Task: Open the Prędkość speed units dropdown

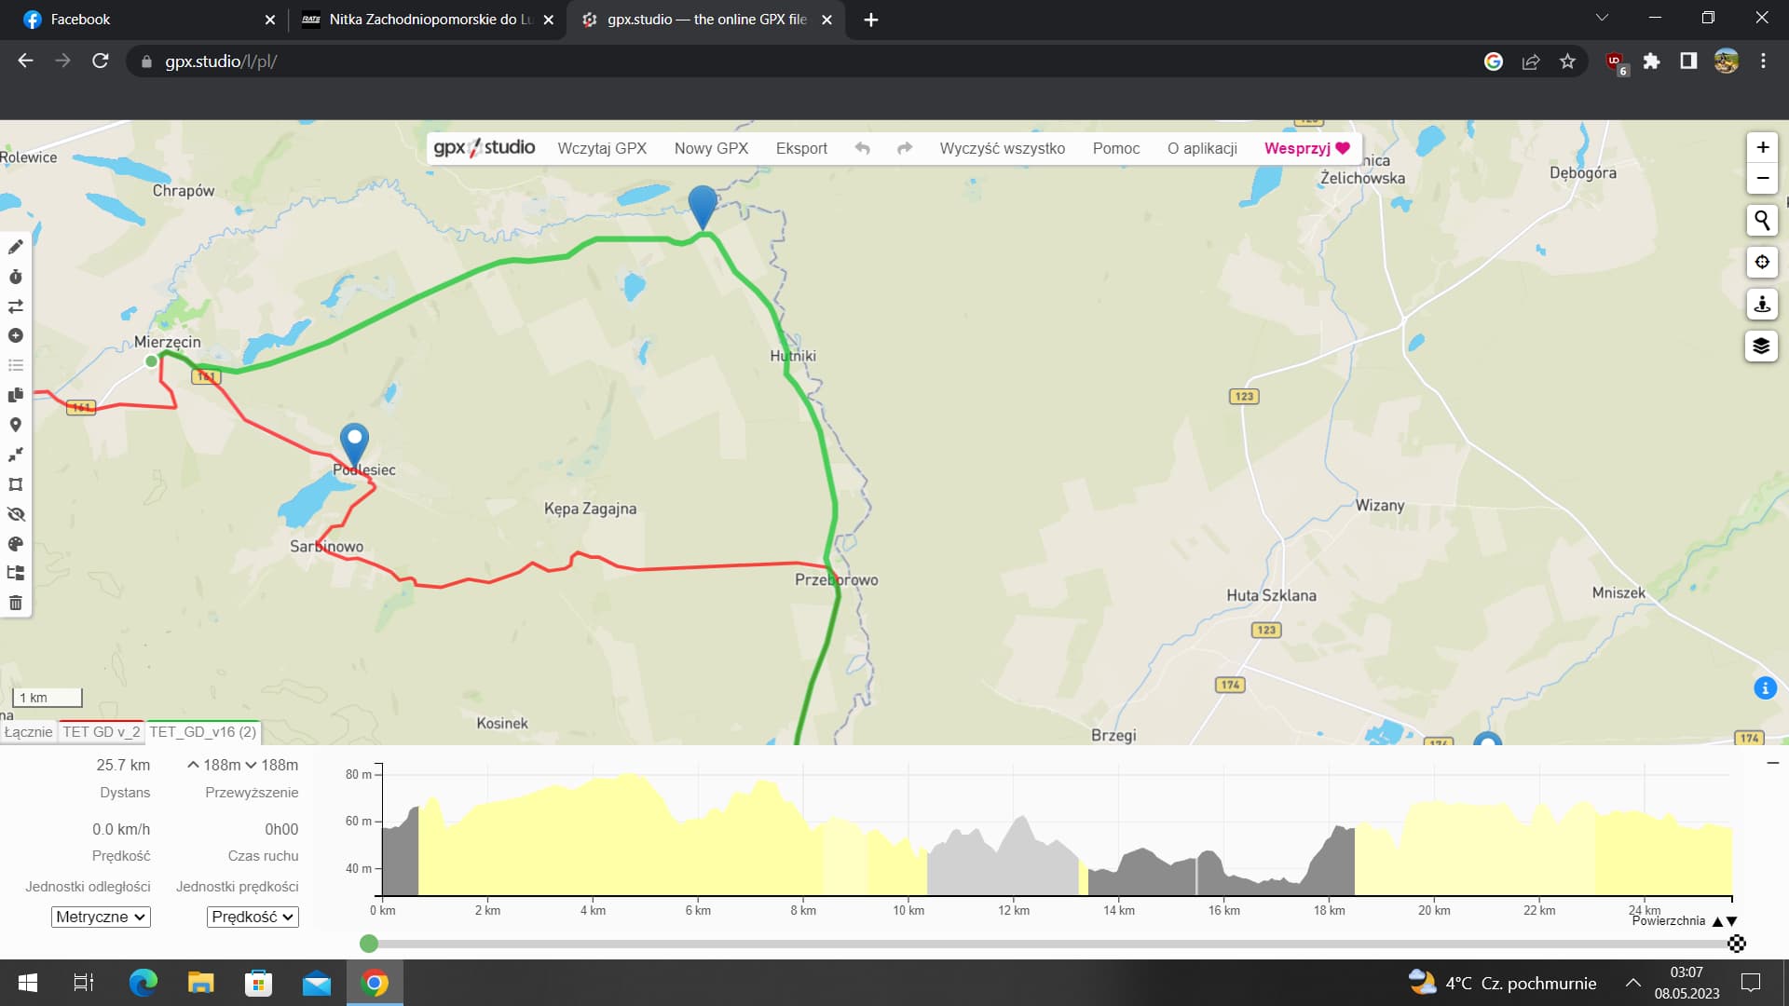Action: [253, 917]
